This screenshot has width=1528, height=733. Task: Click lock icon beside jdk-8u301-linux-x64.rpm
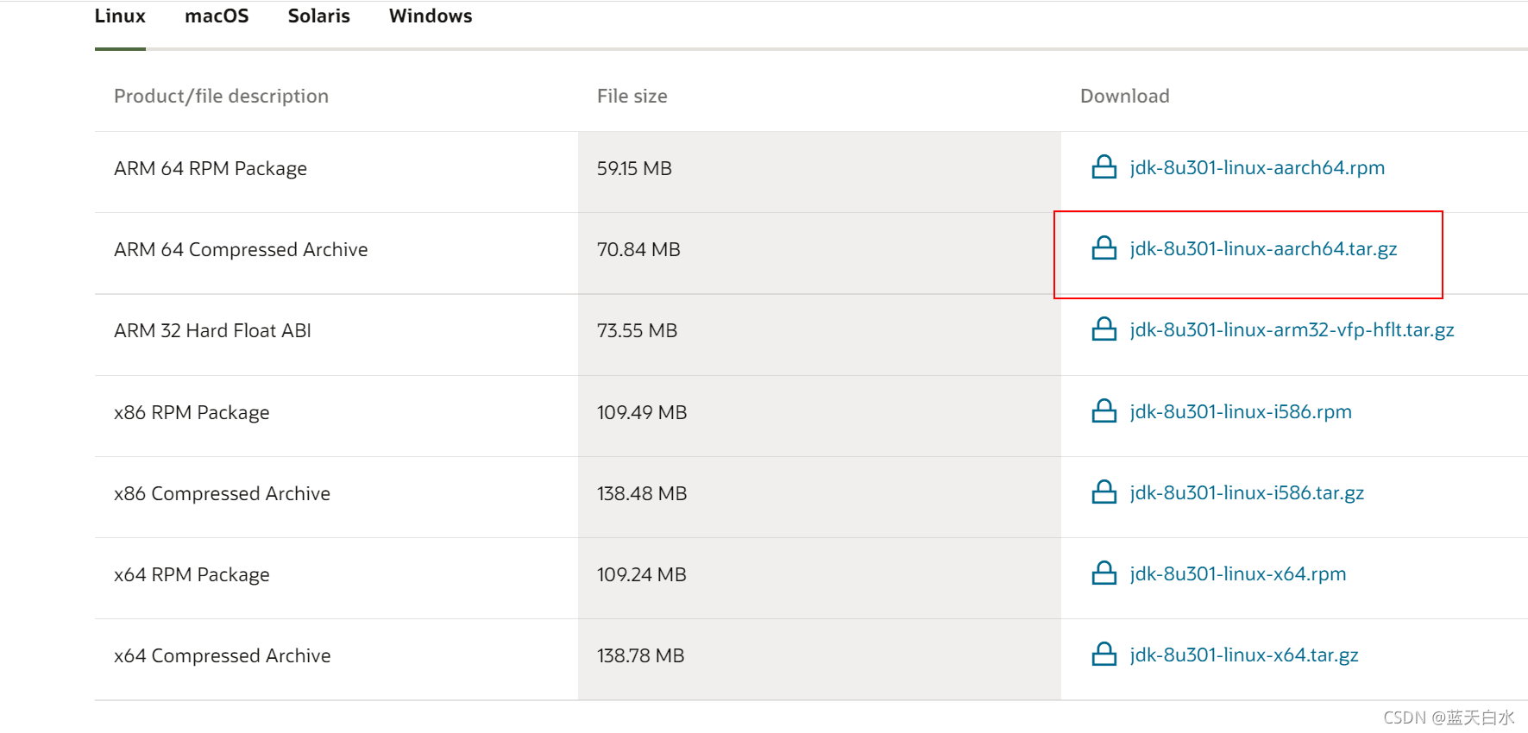(x=1104, y=573)
